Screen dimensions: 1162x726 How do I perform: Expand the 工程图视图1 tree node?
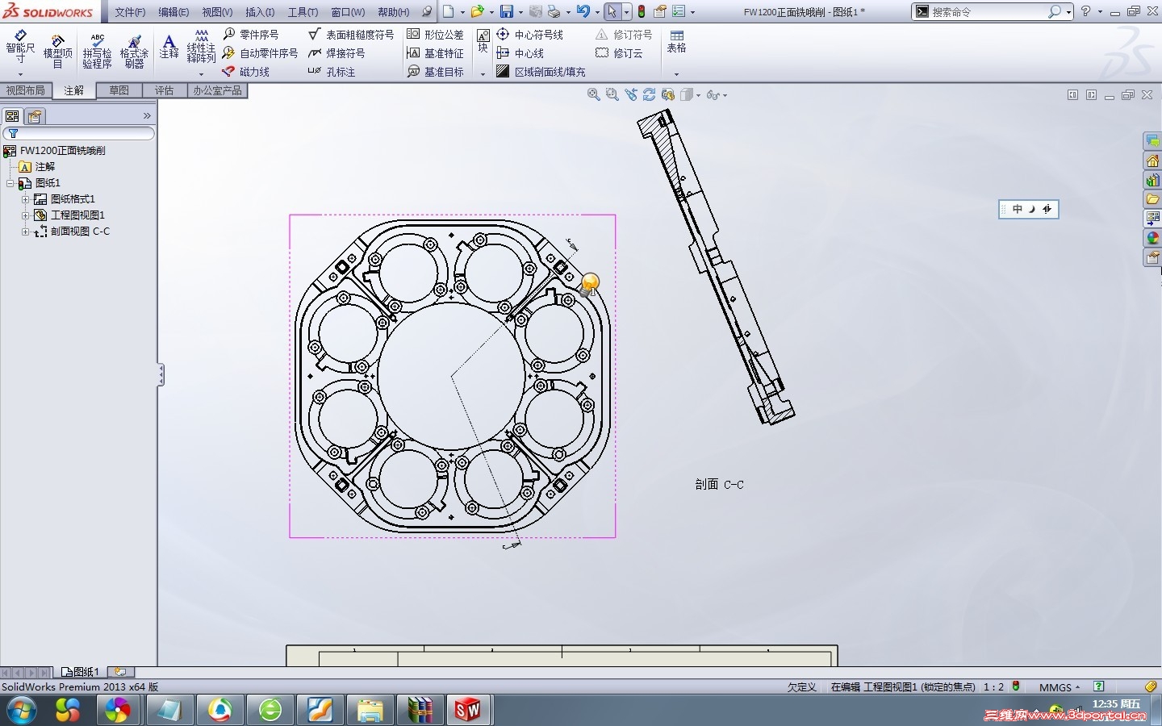[x=25, y=215]
